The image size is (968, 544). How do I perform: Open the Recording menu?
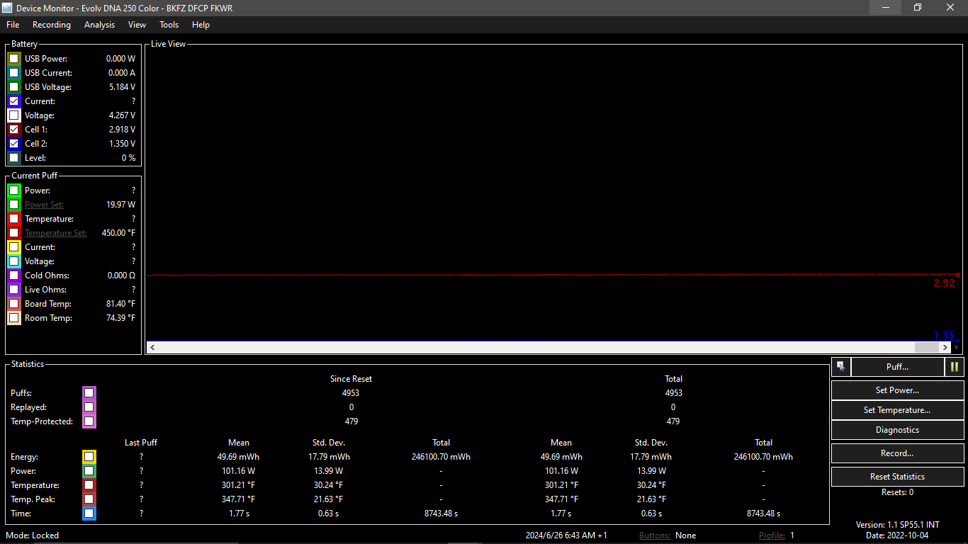click(52, 25)
